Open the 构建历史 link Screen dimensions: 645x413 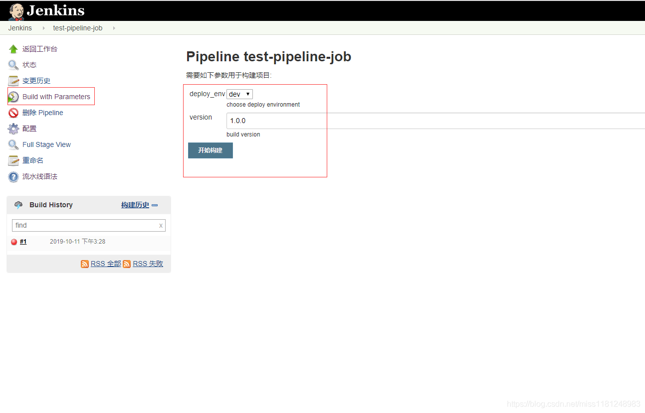(x=135, y=205)
